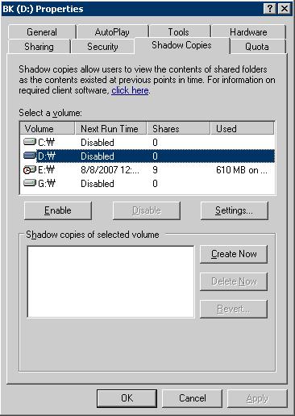
Task: Switch to the Sharing tab
Action: 39,47
